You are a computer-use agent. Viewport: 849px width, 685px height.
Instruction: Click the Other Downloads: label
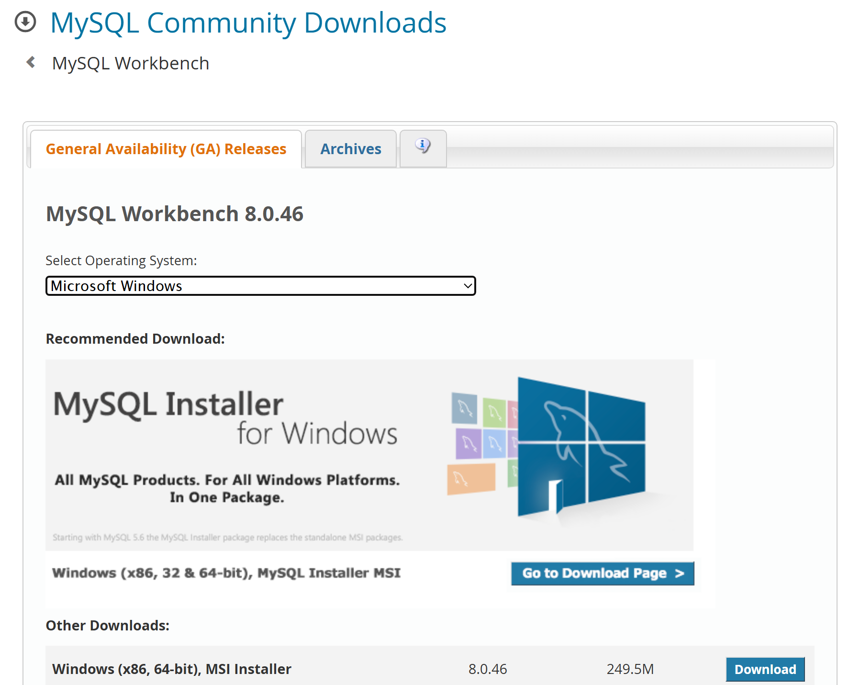click(x=108, y=625)
